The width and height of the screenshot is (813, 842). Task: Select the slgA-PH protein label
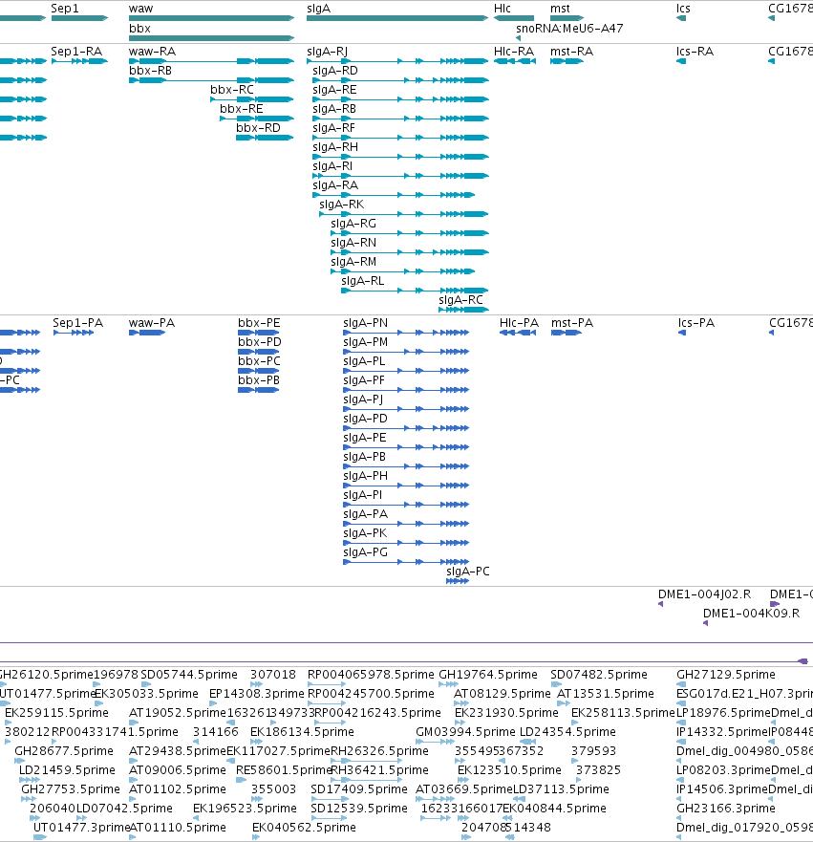pyautogui.click(x=366, y=476)
